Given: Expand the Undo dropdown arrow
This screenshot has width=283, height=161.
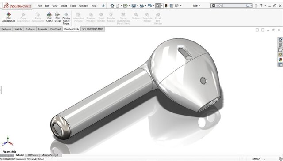Looking at the screenshot, I should tap(153, 6).
